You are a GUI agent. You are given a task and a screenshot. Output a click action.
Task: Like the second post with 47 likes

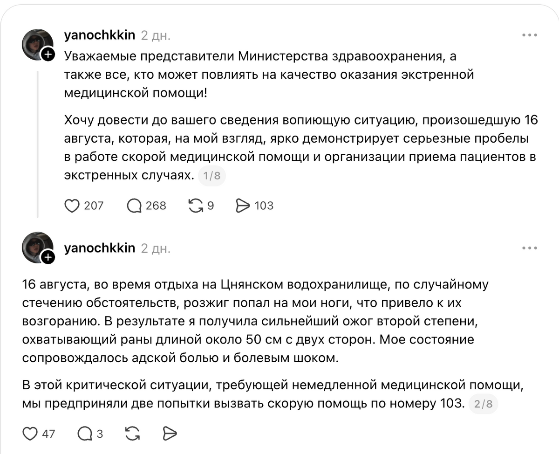pos(39,434)
